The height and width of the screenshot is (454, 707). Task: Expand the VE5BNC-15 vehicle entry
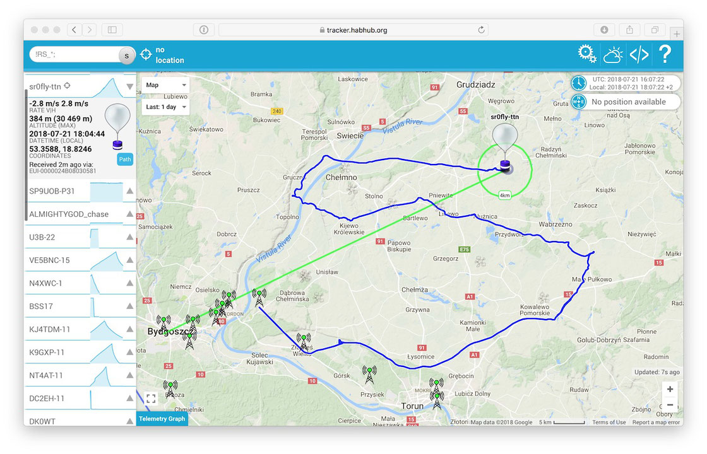tap(130, 260)
